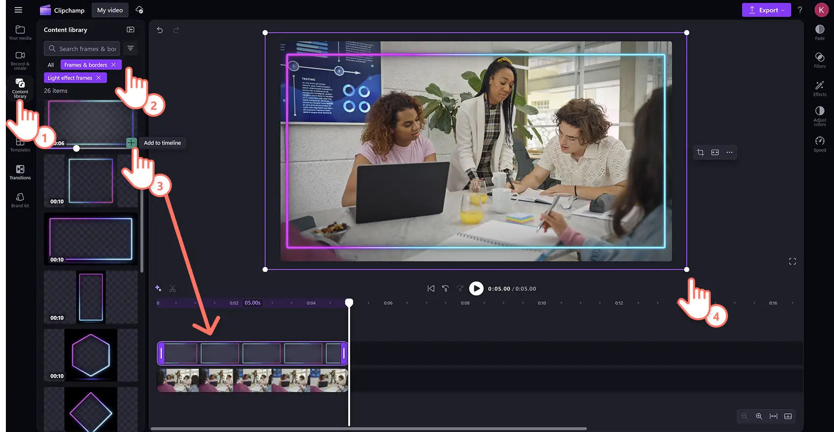Play the video preview

(476, 289)
